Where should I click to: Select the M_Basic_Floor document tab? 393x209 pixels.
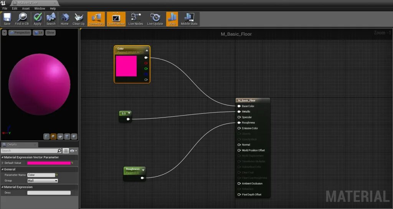pyautogui.click(x=35, y=3)
